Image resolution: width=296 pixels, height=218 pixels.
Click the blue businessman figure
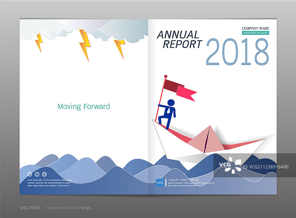[x=168, y=114]
